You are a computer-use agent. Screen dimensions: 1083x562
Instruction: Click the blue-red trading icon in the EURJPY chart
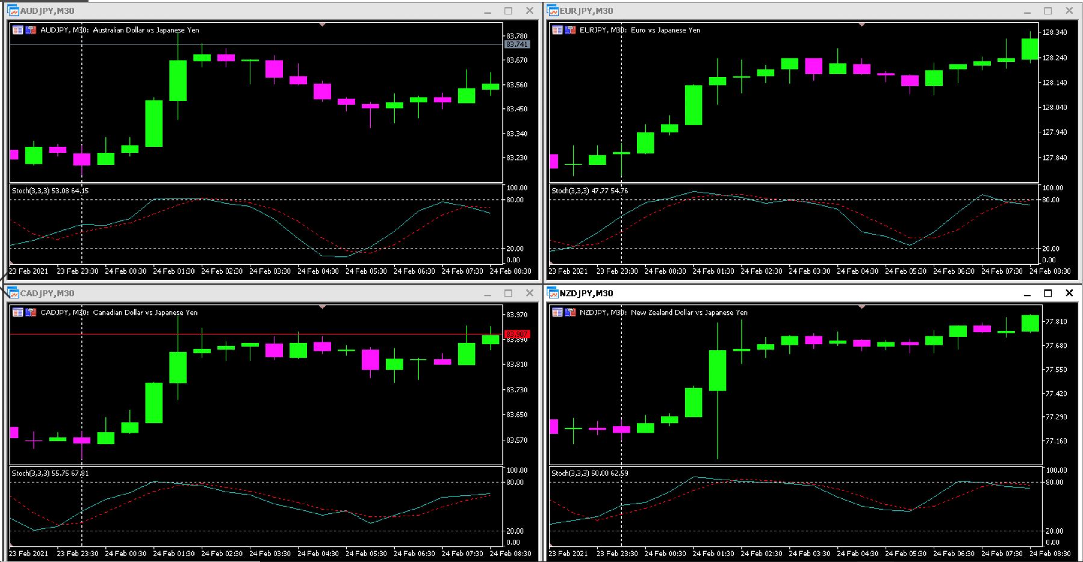570,30
